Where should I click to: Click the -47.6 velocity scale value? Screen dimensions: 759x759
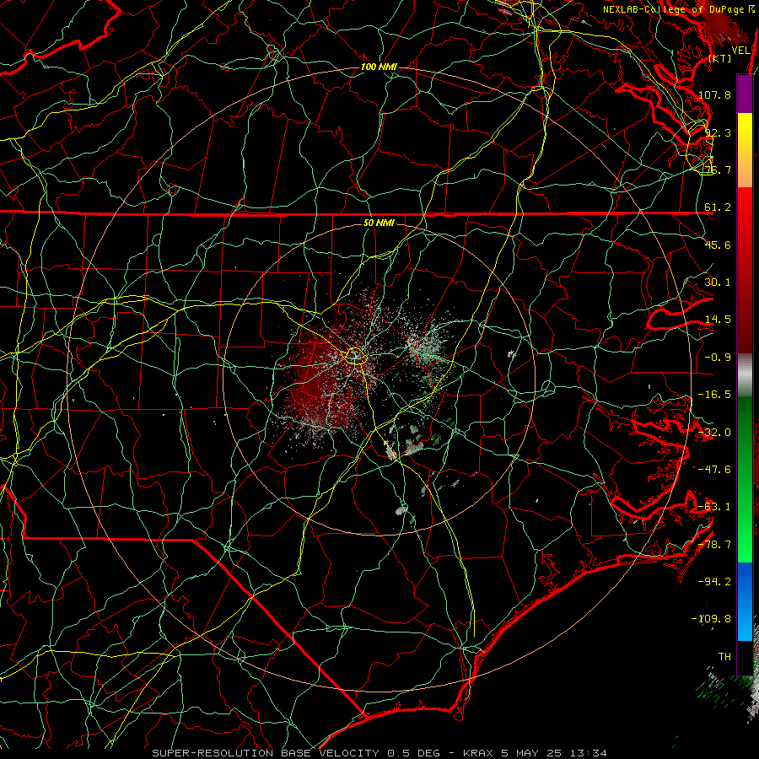(714, 470)
